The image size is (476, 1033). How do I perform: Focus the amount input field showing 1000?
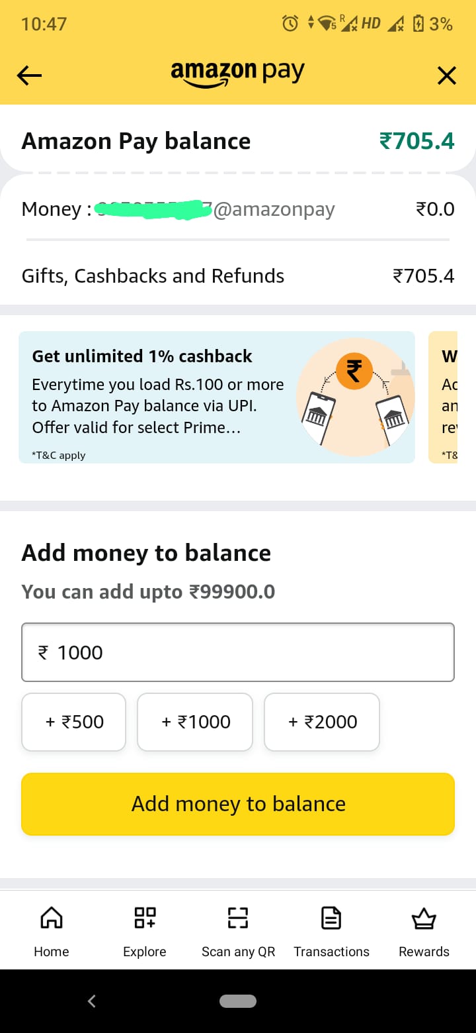click(238, 652)
